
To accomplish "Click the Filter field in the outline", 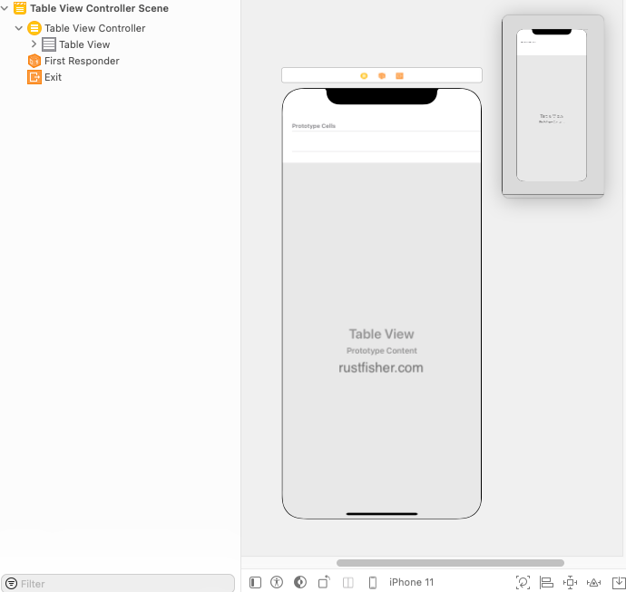I will [122, 584].
